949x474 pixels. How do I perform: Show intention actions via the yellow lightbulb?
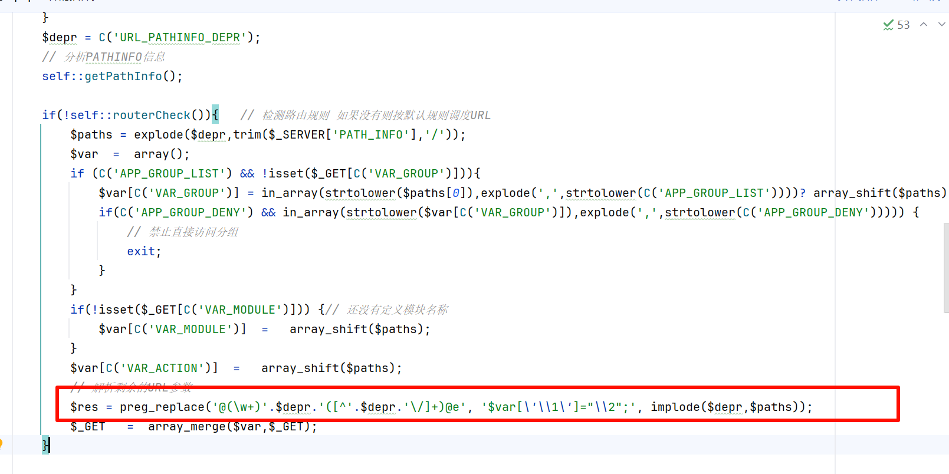tap(1, 445)
